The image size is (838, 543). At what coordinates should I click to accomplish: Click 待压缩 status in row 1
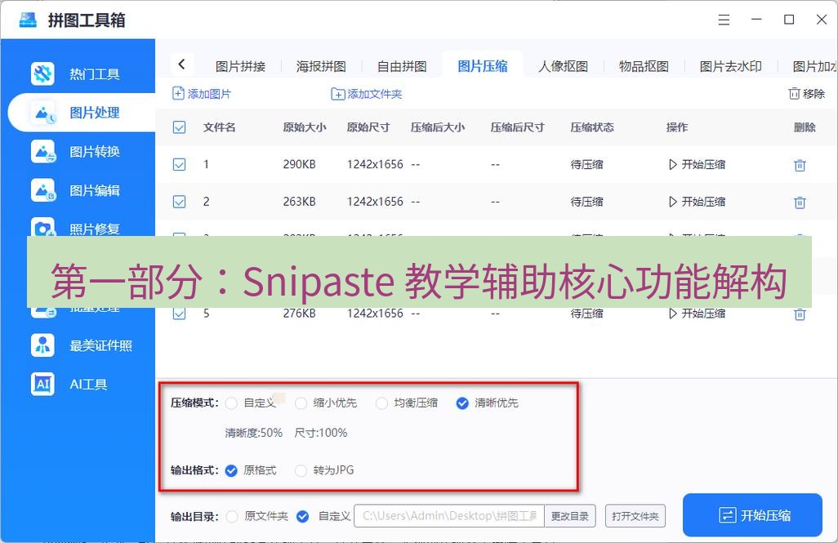[586, 165]
